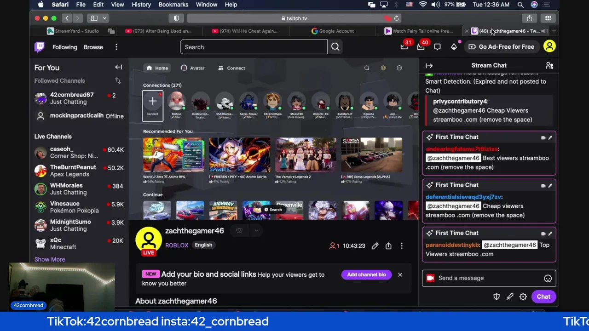Screen dimensions: 589x331
Task: Open the Prime loot icon showing 31
Action: [x=404, y=46]
